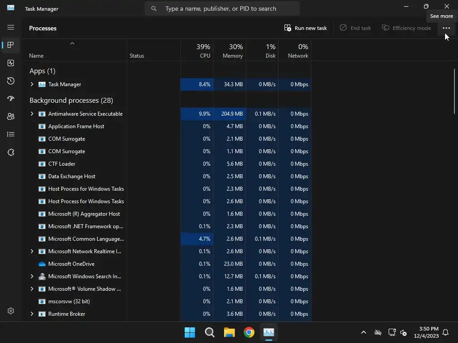The height and width of the screenshot is (343, 458).
Task: Click the Microsoft Windows Search Indexer icon
Action: coord(42,276)
